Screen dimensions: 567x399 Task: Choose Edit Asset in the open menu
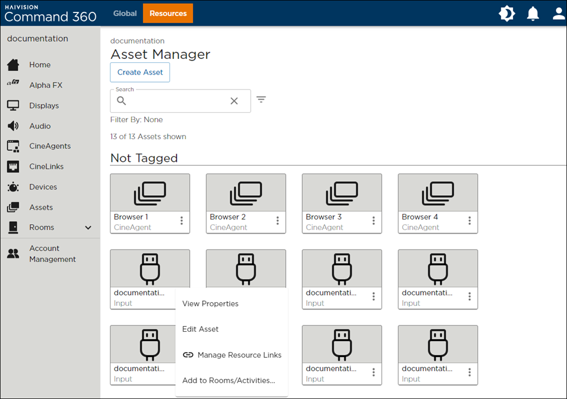[200, 329]
